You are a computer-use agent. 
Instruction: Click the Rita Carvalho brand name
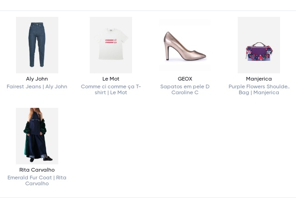pyautogui.click(x=37, y=170)
